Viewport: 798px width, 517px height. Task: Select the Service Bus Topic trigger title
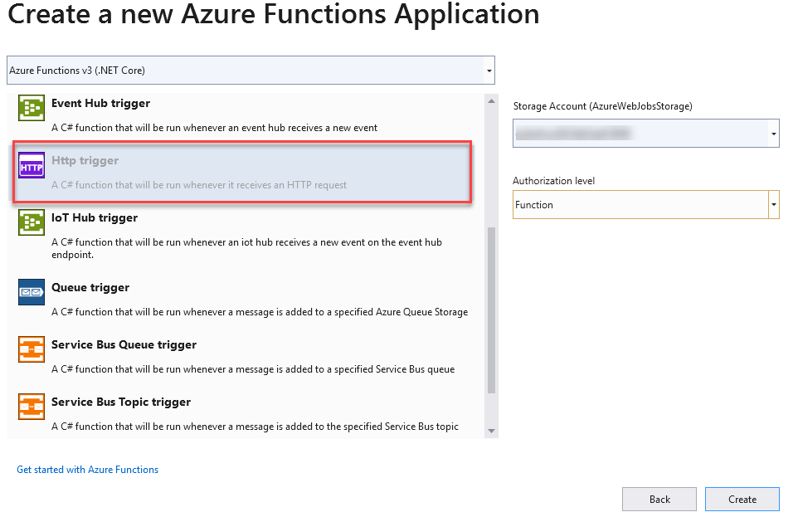tap(121, 402)
